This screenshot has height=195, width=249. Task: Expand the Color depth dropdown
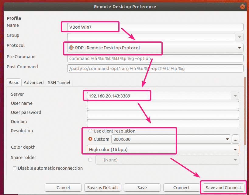[x=235, y=150]
